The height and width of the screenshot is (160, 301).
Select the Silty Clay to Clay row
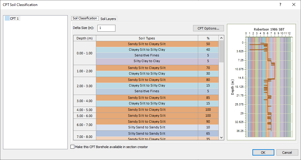(147, 61)
